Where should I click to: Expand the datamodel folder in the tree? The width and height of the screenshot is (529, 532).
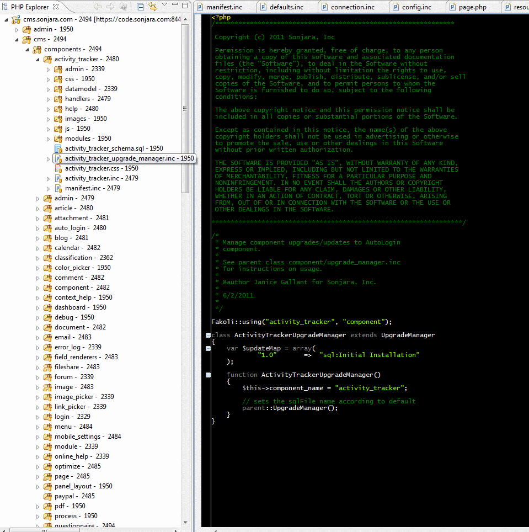(x=48, y=89)
